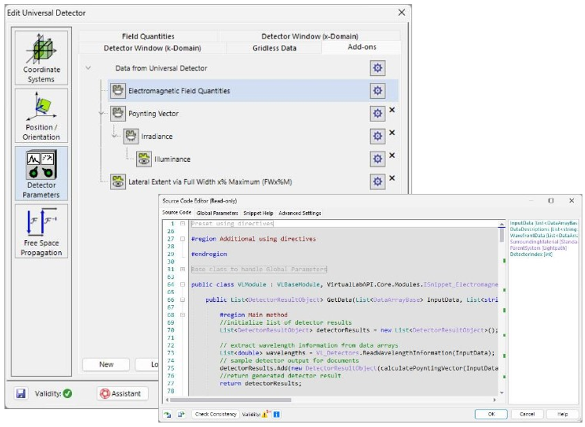Click the save disk icon beside Validity

pyautogui.click(x=21, y=394)
